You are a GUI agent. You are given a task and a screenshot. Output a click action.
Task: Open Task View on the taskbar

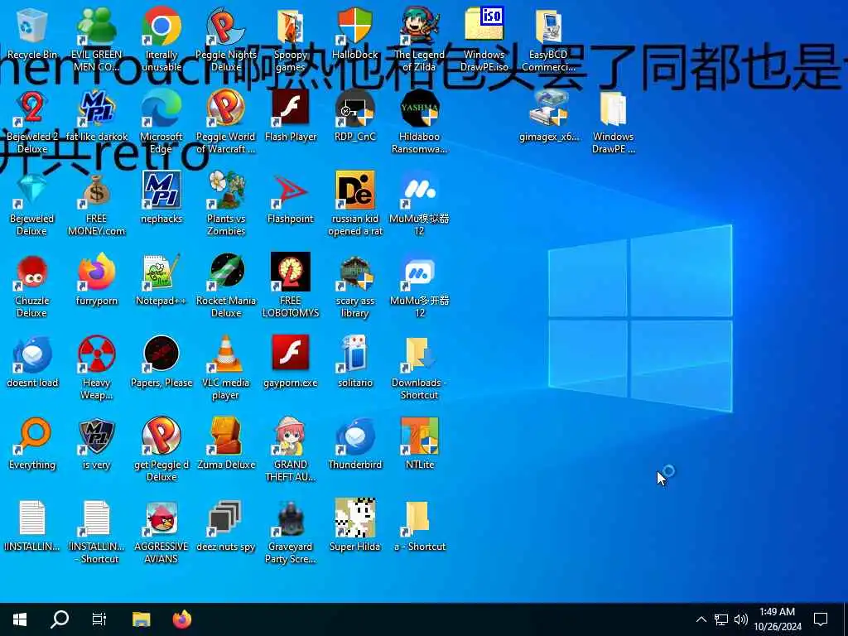[x=99, y=619]
